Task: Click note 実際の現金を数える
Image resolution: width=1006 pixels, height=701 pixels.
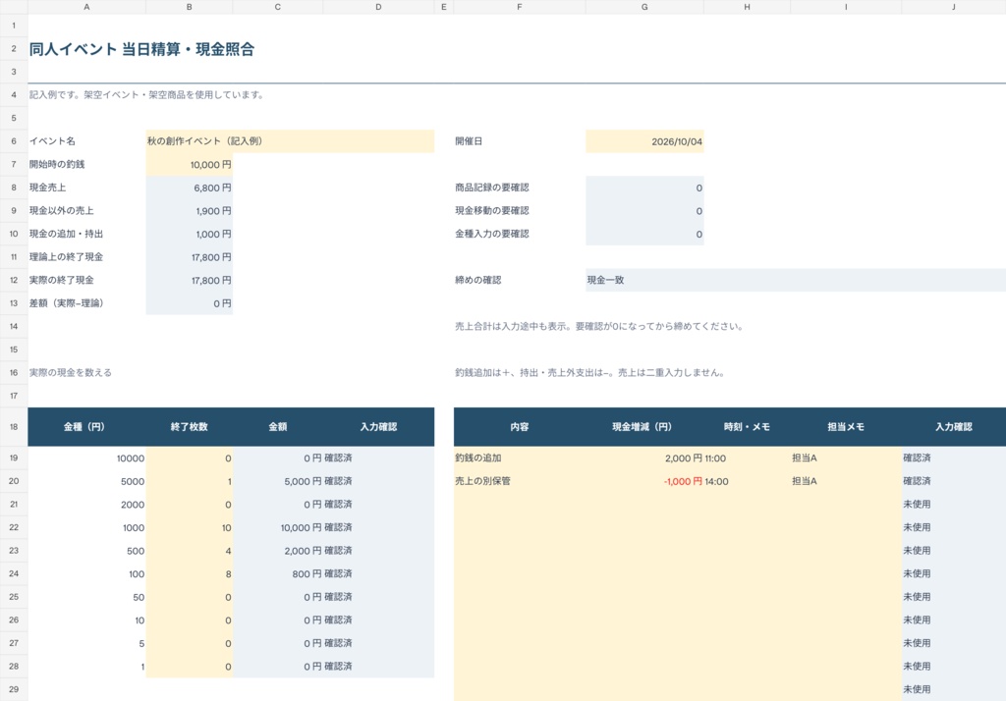Action: click(71, 372)
